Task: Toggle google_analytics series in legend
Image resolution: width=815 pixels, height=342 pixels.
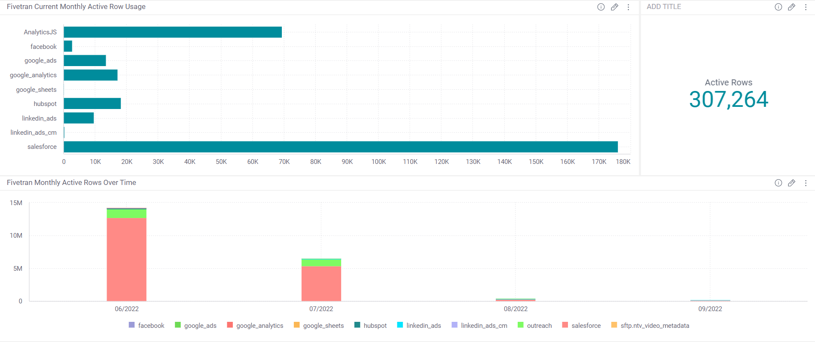Action: point(255,325)
